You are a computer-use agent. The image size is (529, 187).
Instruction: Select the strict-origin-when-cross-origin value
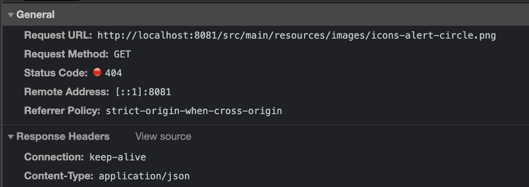click(x=194, y=111)
